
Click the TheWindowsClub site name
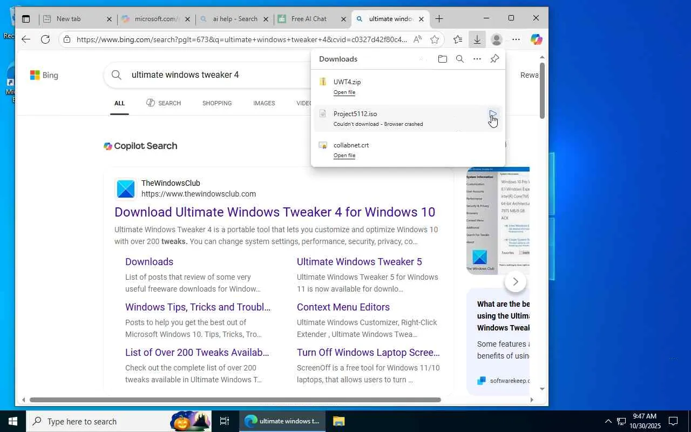171,183
